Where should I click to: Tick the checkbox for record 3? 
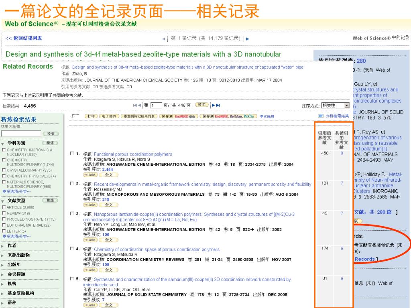[72, 213]
